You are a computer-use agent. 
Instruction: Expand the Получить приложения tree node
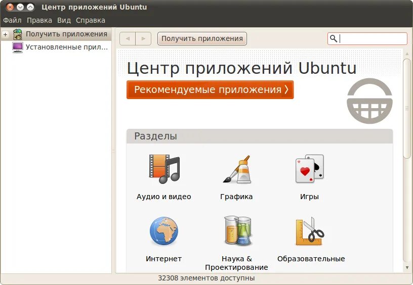5,34
